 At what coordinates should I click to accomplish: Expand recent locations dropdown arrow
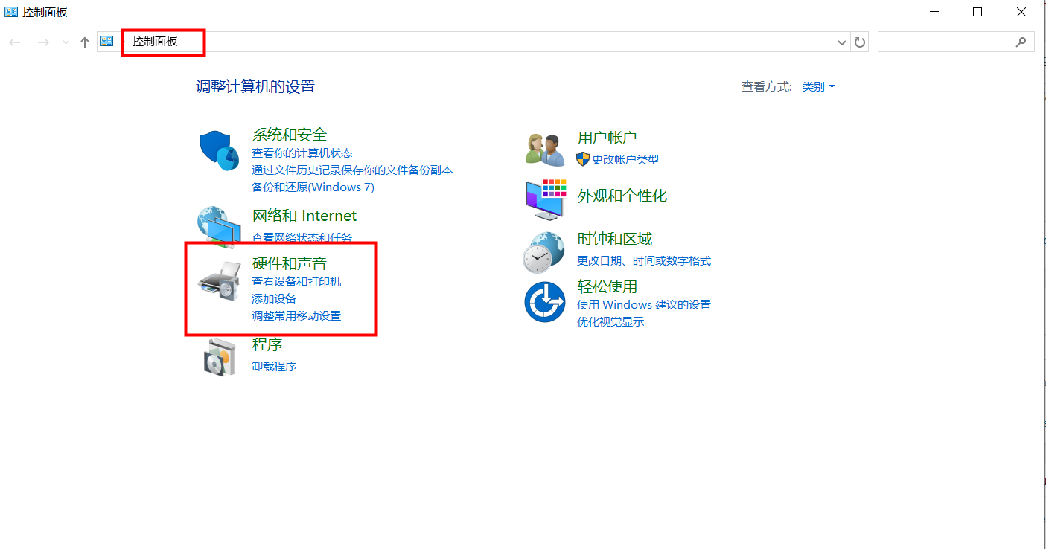[x=66, y=42]
